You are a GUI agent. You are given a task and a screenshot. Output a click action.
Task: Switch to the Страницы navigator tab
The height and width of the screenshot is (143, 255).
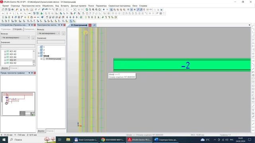(x=6, y=29)
